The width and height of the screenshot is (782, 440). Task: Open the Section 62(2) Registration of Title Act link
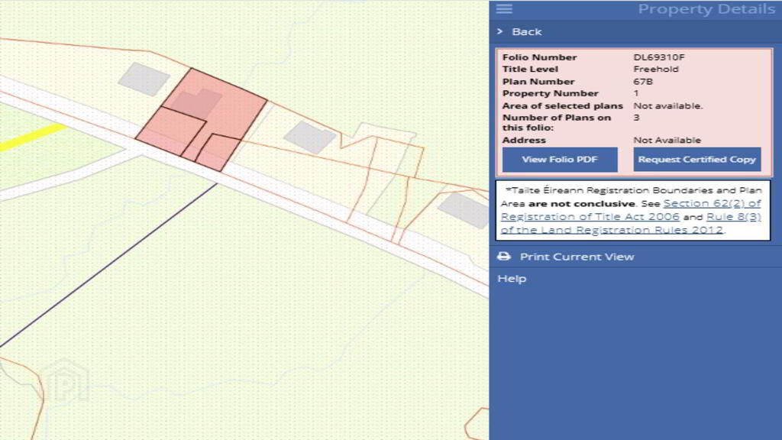712,203
